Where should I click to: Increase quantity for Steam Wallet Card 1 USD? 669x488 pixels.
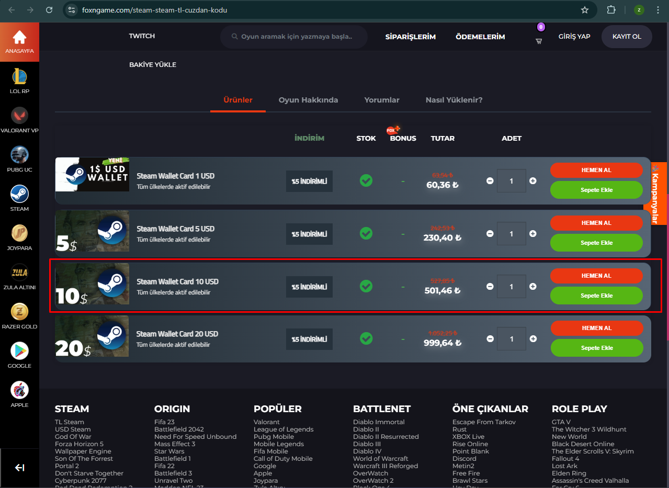pyautogui.click(x=532, y=181)
